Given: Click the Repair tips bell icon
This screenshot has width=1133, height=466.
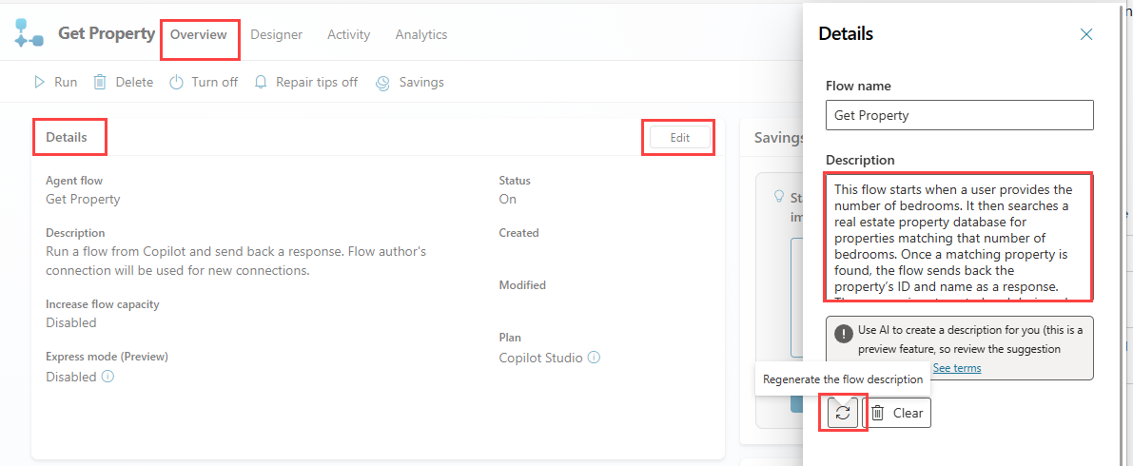Looking at the screenshot, I should click(x=261, y=83).
